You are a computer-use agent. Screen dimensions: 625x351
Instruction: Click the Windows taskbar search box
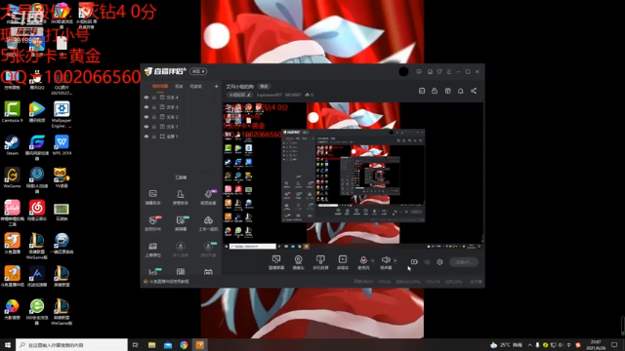71,344
